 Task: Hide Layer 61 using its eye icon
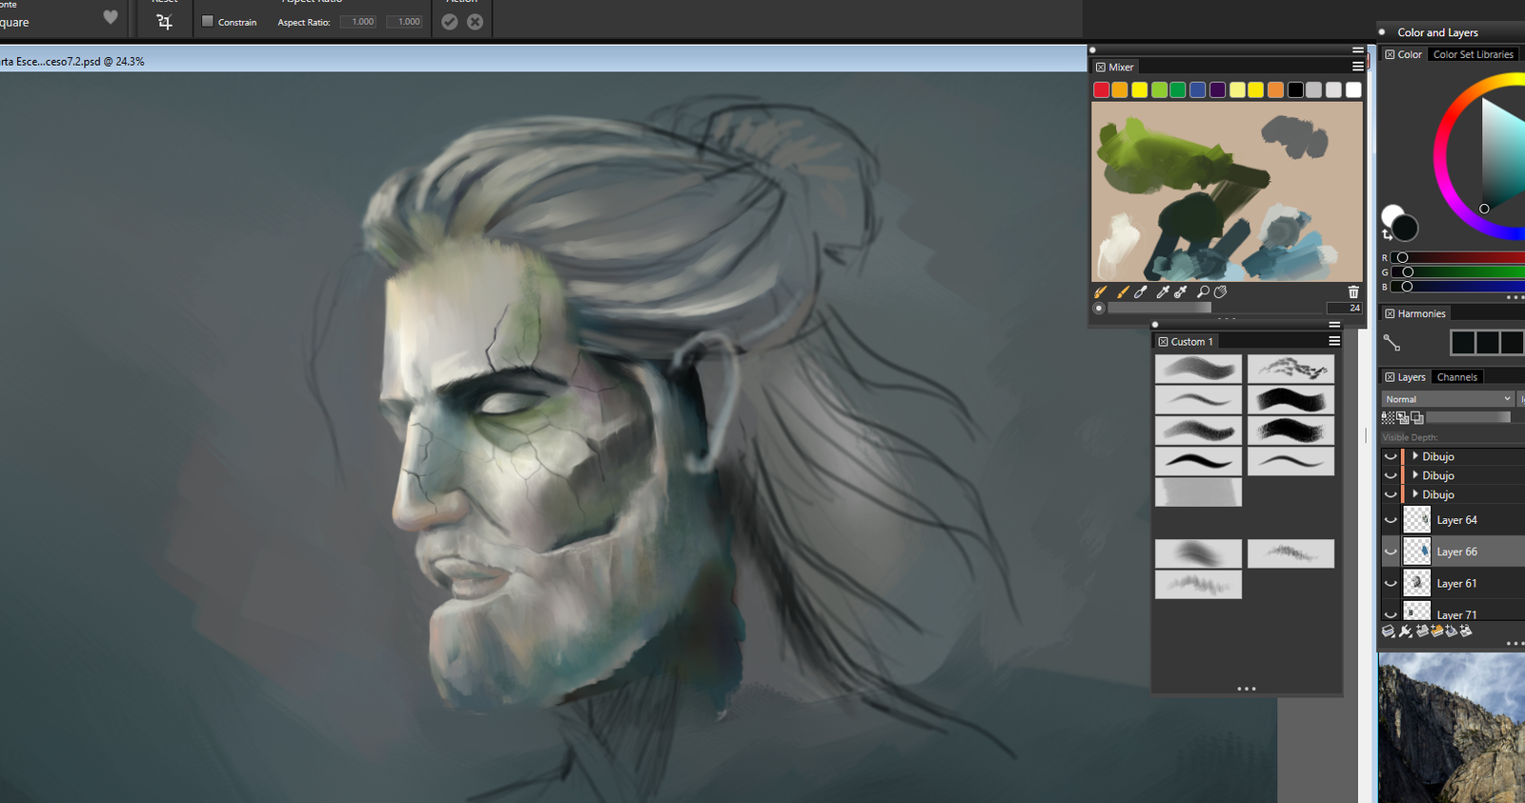tap(1391, 583)
